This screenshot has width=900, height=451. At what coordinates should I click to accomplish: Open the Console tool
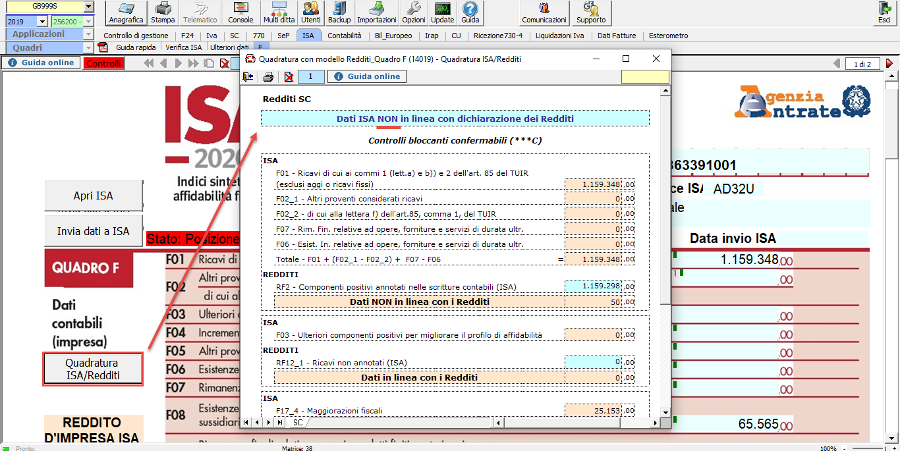tap(240, 13)
